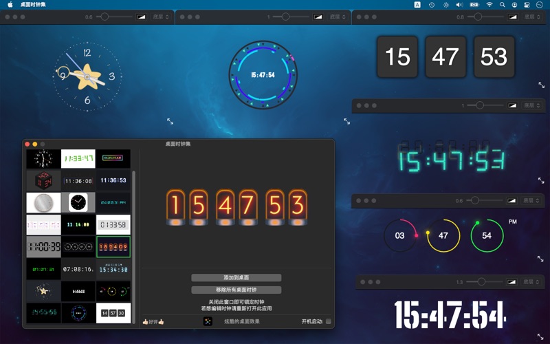Click the resize arrows icon beside the flip clock
Image resolution: width=550 pixels, height=344 pixels.
point(542,85)
